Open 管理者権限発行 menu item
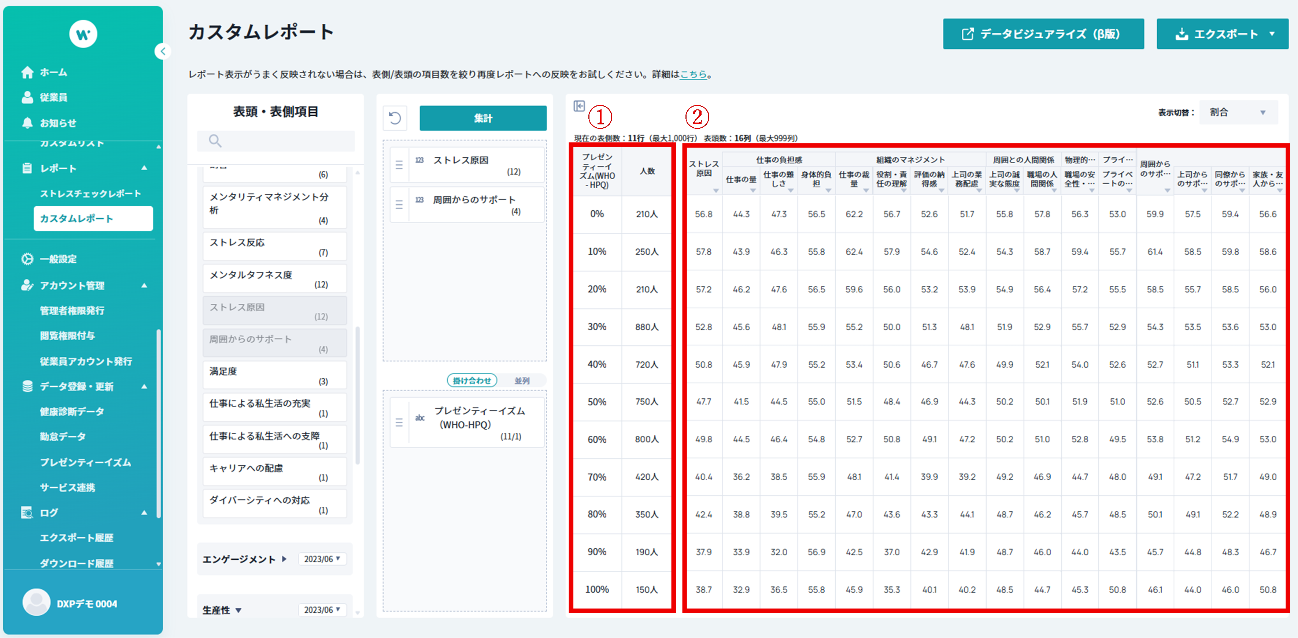The height and width of the screenshot is (638, 1298). point(73,311)
